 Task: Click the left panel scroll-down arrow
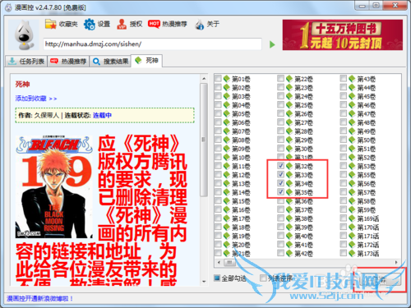204,282
